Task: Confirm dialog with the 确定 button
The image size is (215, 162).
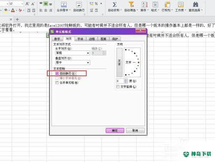Action: pos(115,130)
